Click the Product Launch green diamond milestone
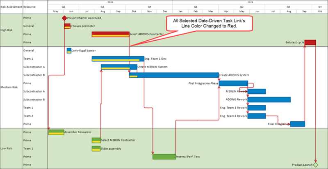This screenshot has height=169, width=328. point(315,165)
